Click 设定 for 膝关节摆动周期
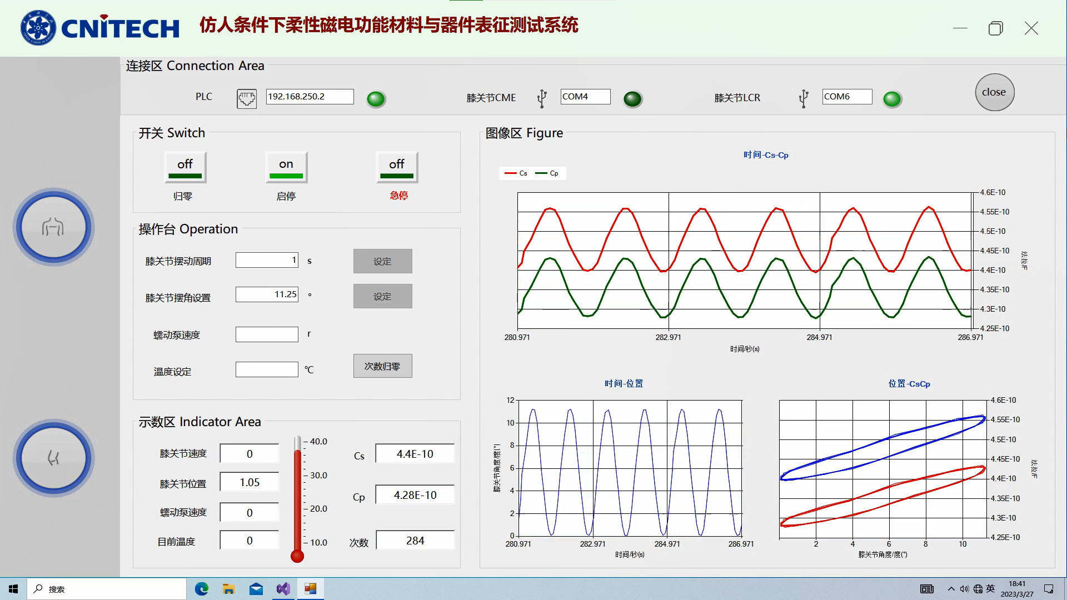 pyautogui.click(x=382, y=261)
